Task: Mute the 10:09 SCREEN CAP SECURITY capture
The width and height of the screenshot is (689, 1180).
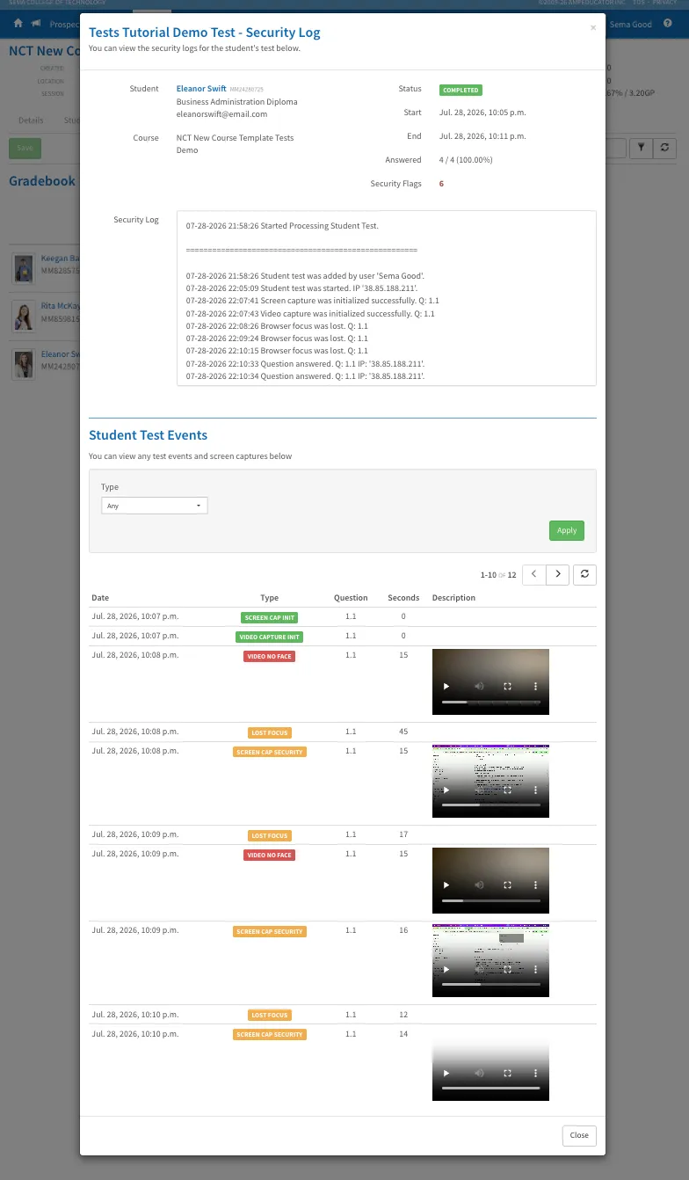Action: 478,969
